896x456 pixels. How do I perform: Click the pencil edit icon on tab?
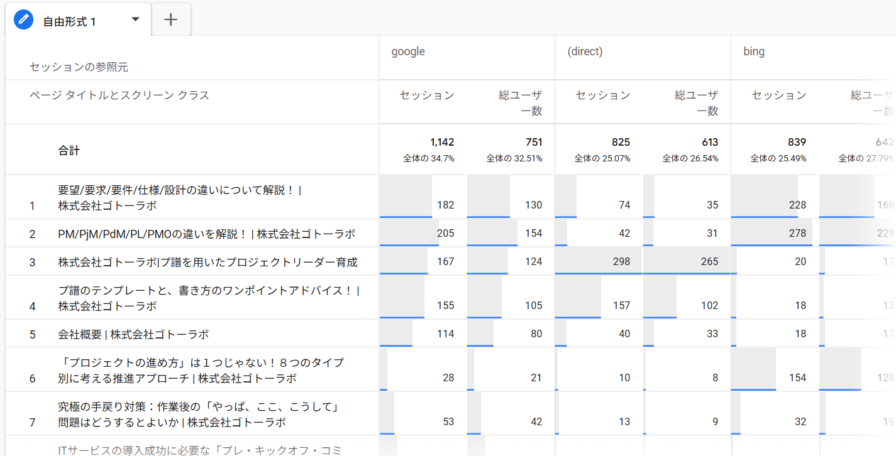tap(23, 21)
